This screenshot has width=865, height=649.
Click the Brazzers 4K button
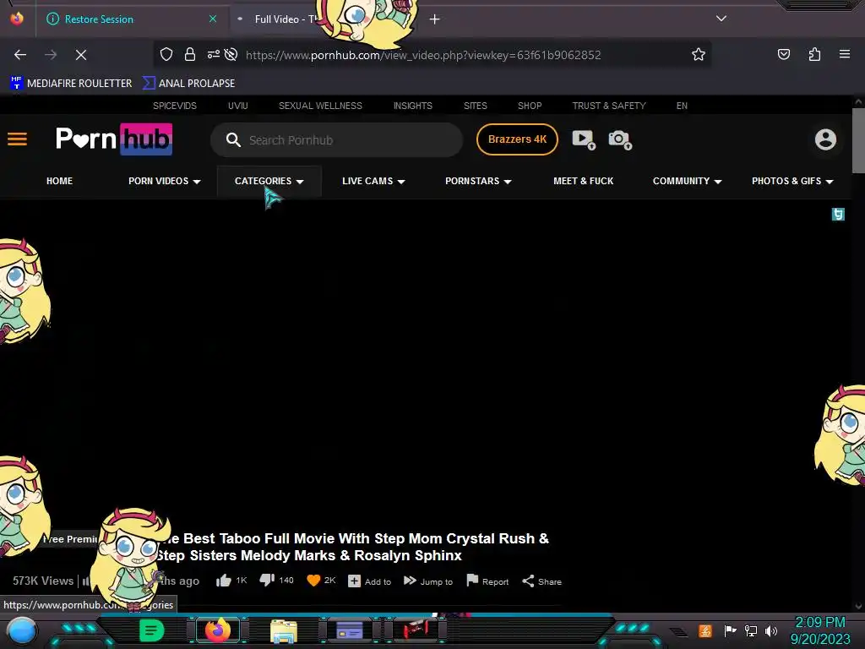[518, 139]
